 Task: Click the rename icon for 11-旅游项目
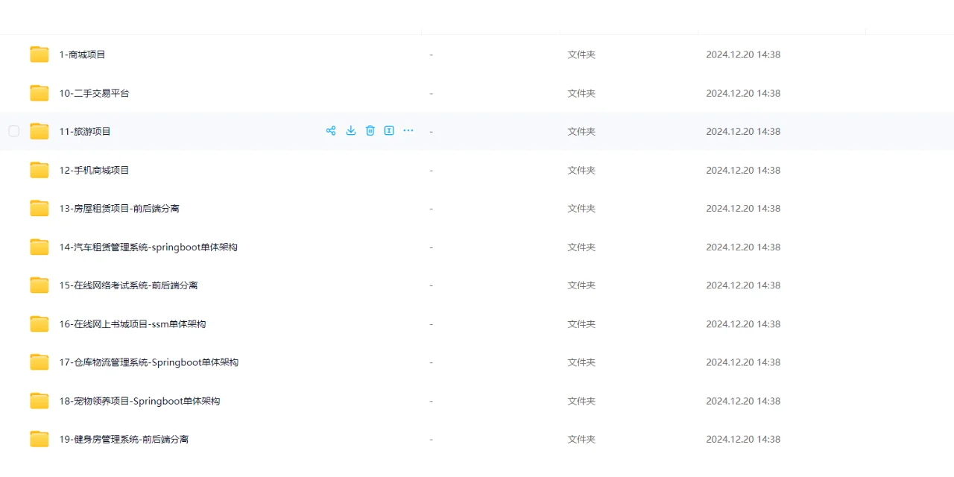pyautogui.click(x=389, y=131)
